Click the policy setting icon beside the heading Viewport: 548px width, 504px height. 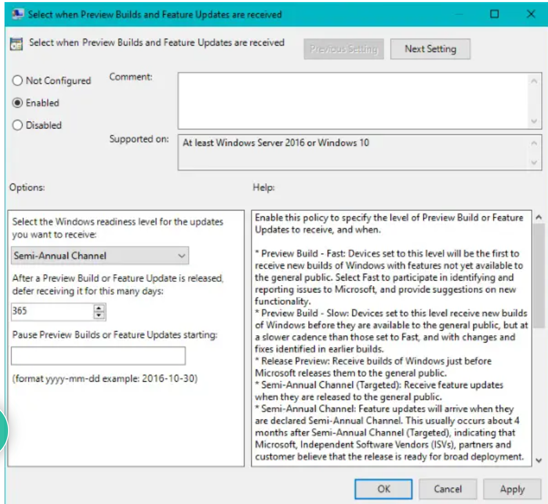click(16, 44)
